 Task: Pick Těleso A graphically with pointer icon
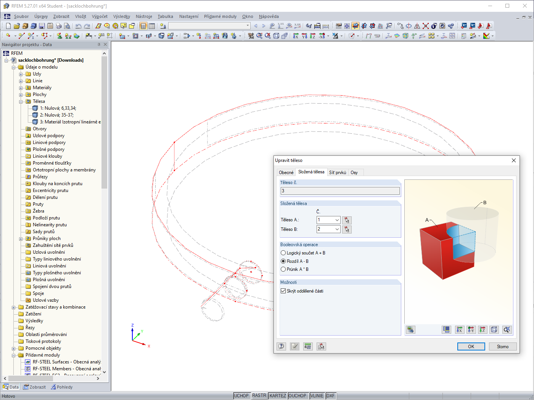coord(347,220)
